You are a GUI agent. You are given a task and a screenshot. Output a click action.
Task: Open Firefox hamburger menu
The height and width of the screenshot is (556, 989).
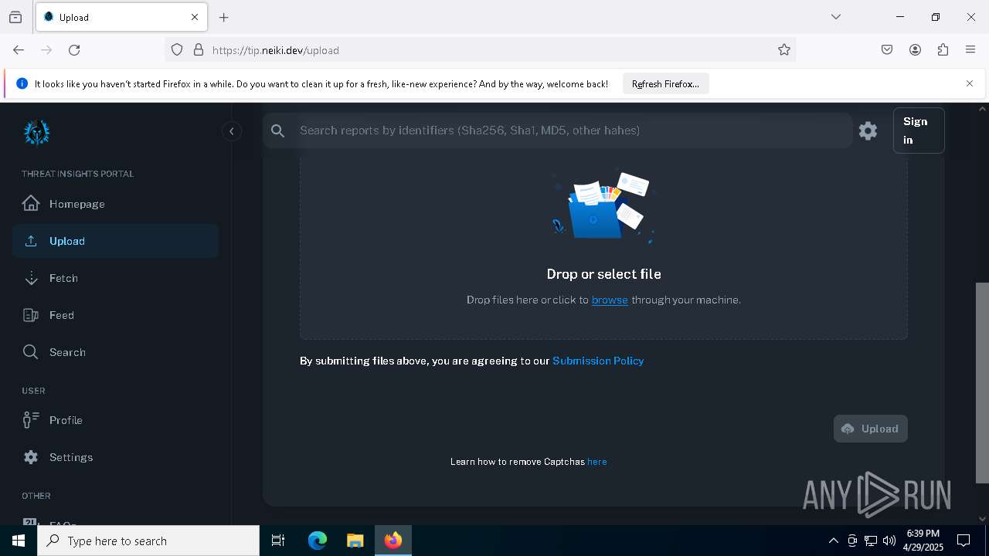tap(970, 50)
